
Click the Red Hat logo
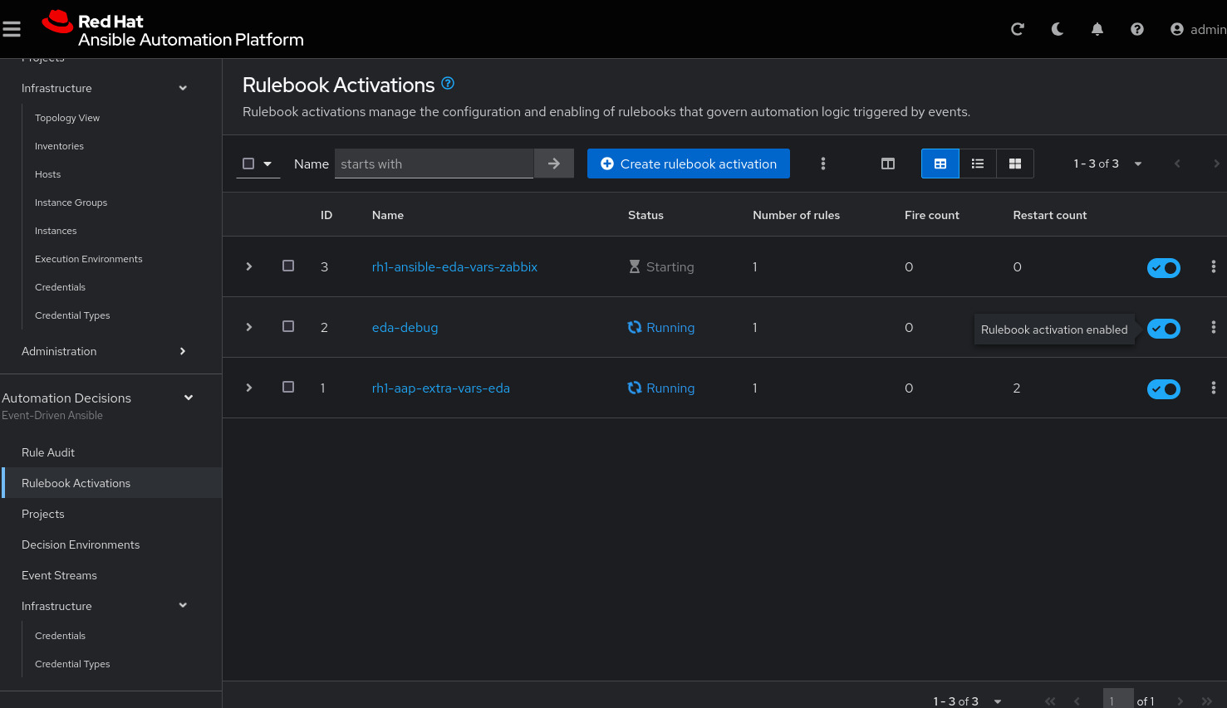pyautogui.click(x=173, y=29)
